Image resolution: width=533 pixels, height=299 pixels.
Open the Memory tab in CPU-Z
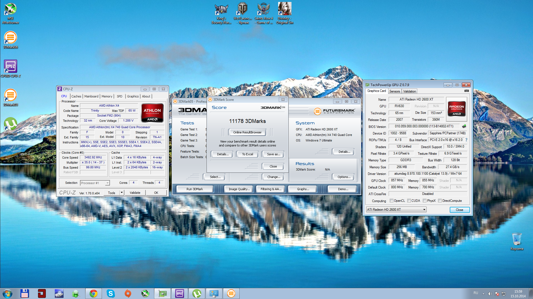point(107,96)
